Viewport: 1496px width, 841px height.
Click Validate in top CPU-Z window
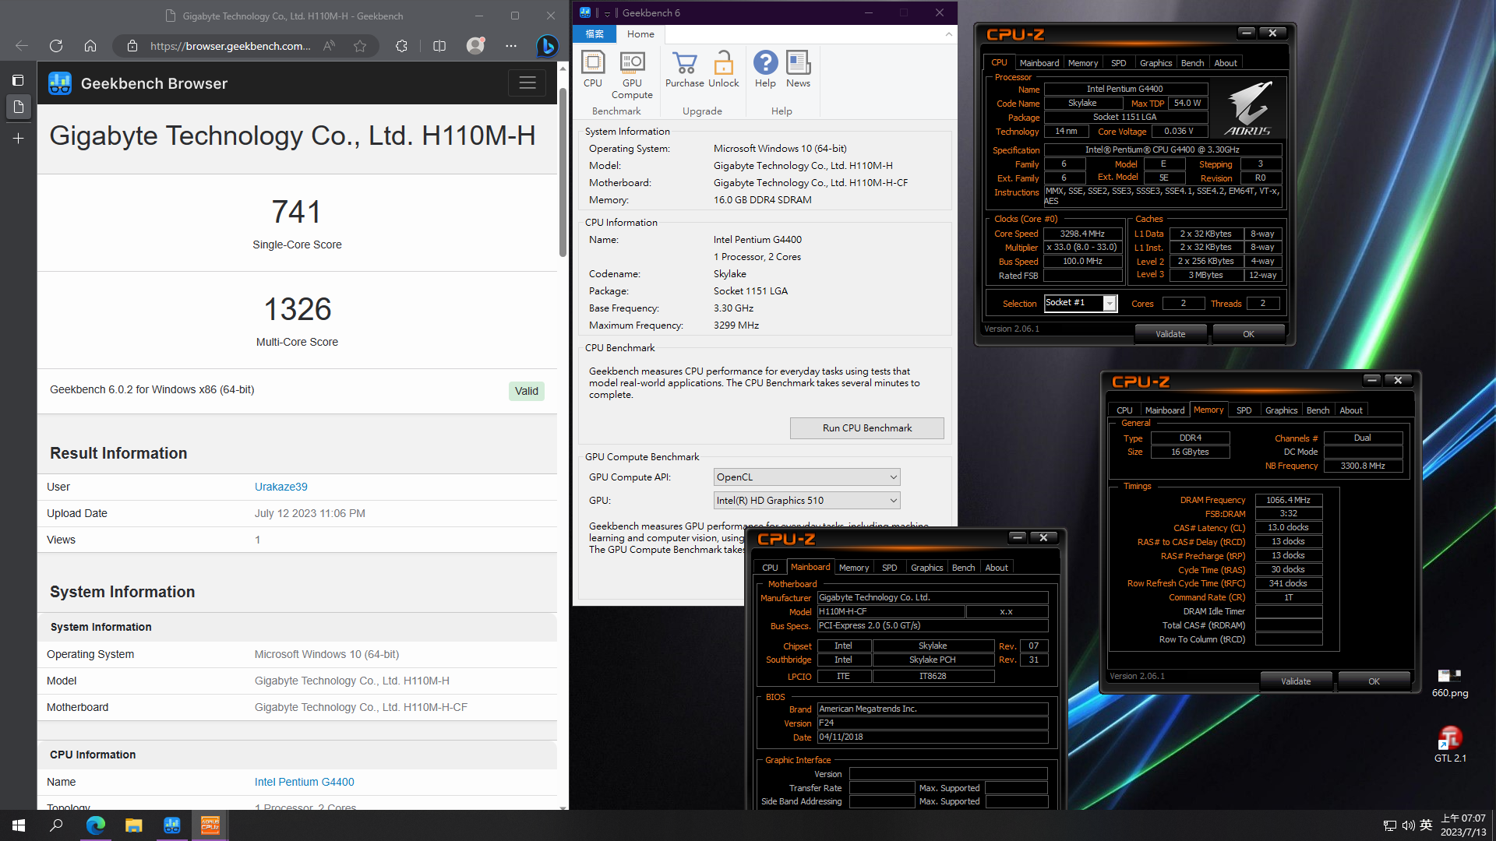1170,334
